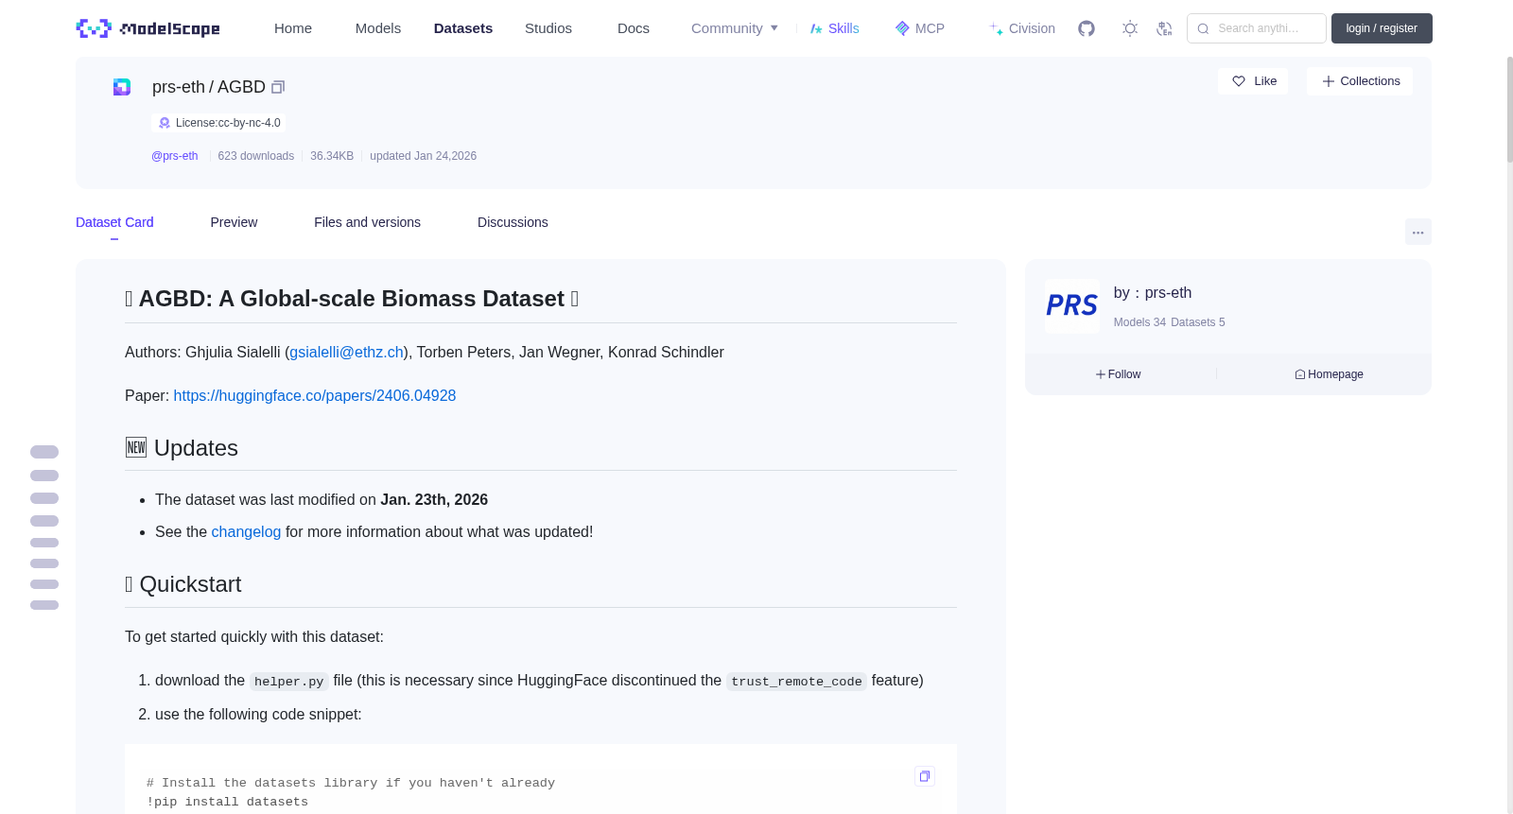This screenshot has height=814, width=1513.
Task: Toggle the light/dark theme sun icon
Action: (x=1130, y=28)
